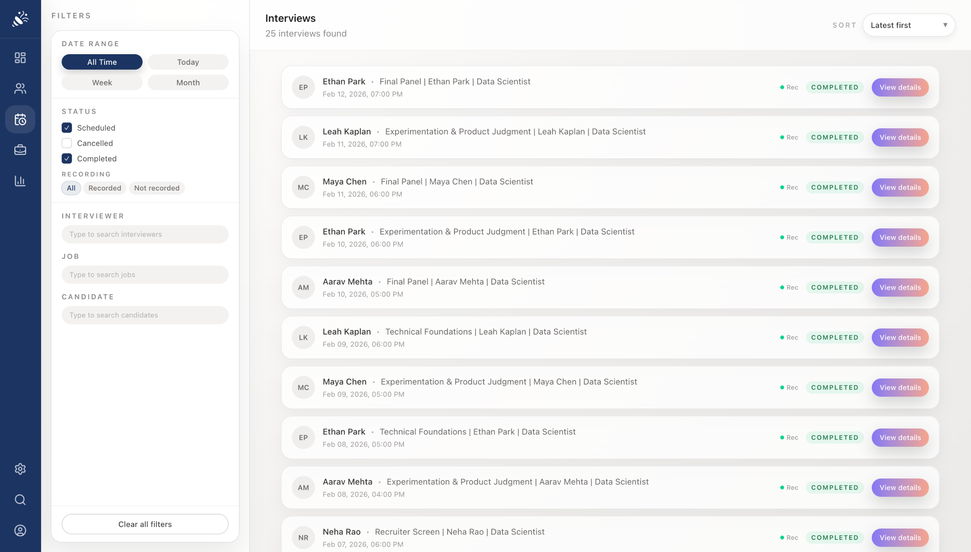Open the user profile icon in sidebar
Viewport: 971px width, 552px height.
[20, 530]
